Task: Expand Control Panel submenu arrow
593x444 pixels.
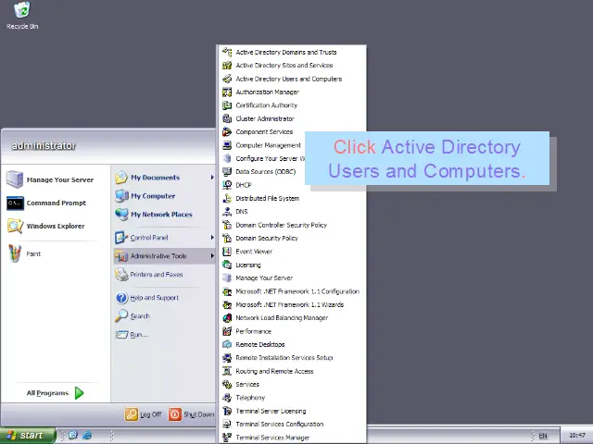Action: pyautogui.click(x=212, y=237)
